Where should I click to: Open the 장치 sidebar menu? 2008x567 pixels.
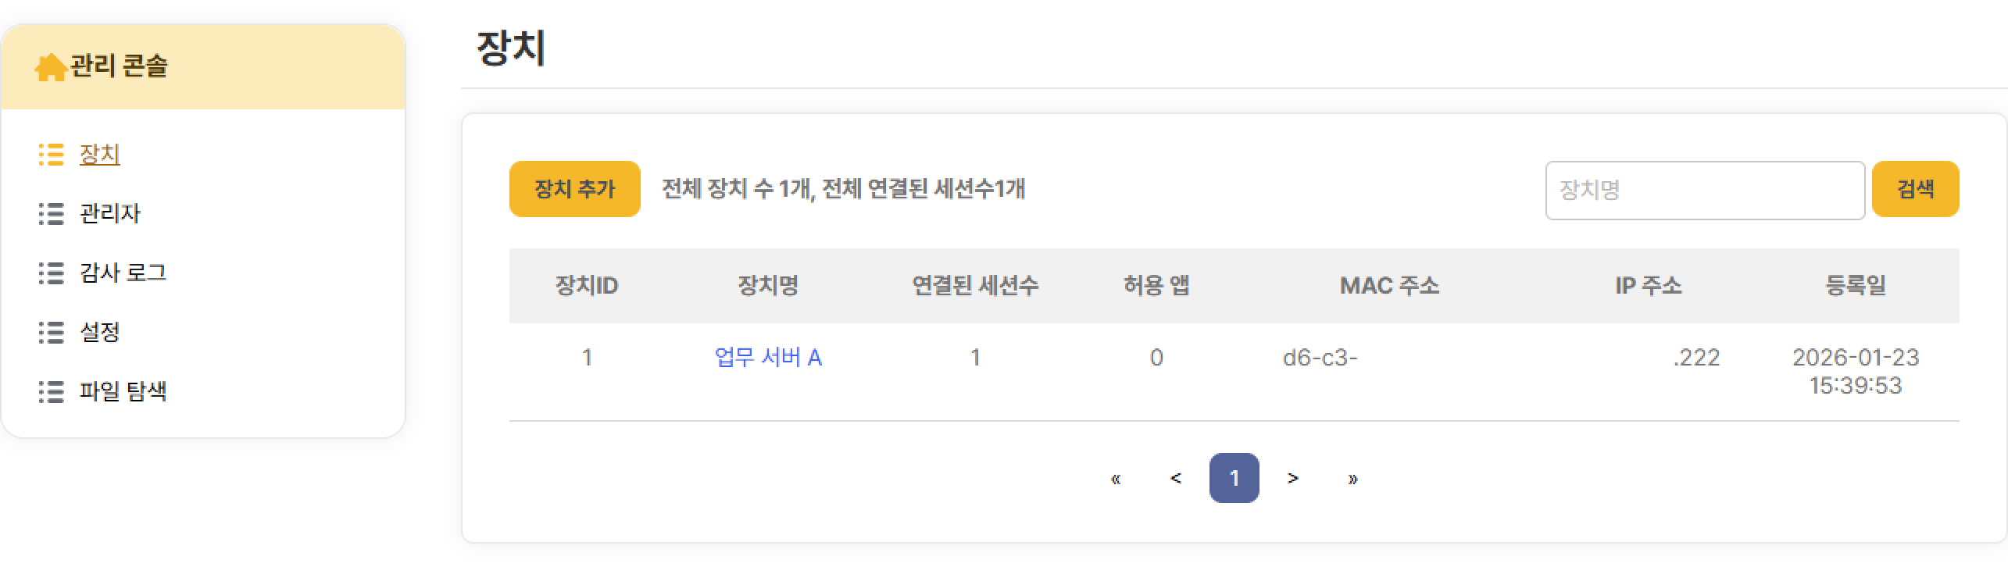click(100, 155)
